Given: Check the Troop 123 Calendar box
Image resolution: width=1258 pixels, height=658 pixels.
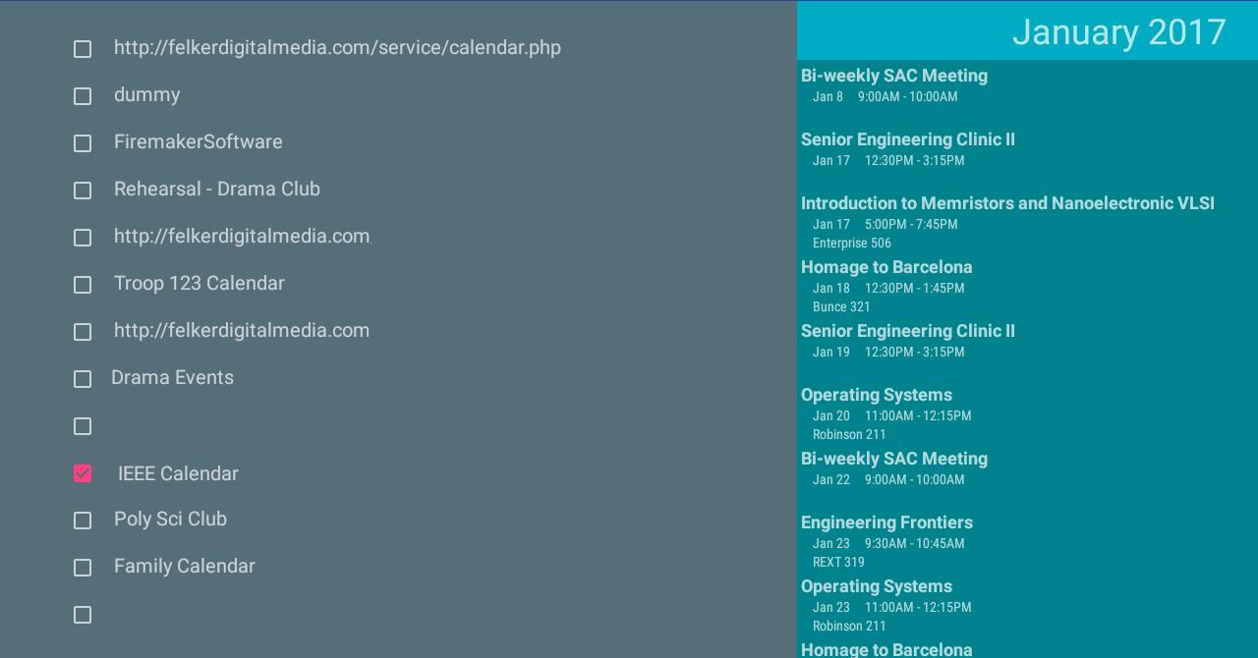Looking at the screenshot, I should [83, 285].
